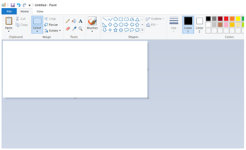Choose the Left arrow shape
This screenshot has width=246, height=150.
pos(132,25)
